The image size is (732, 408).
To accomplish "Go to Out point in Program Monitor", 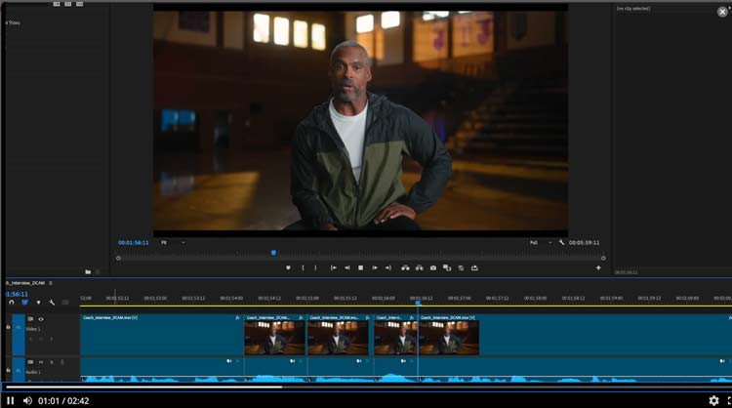I will pyautogui.click(x=387, y=268).
